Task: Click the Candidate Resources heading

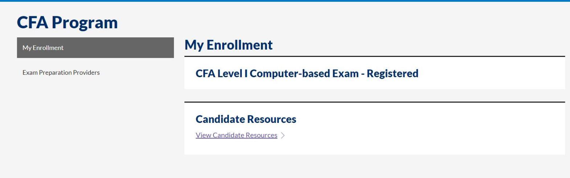Action: click(246, 119)
